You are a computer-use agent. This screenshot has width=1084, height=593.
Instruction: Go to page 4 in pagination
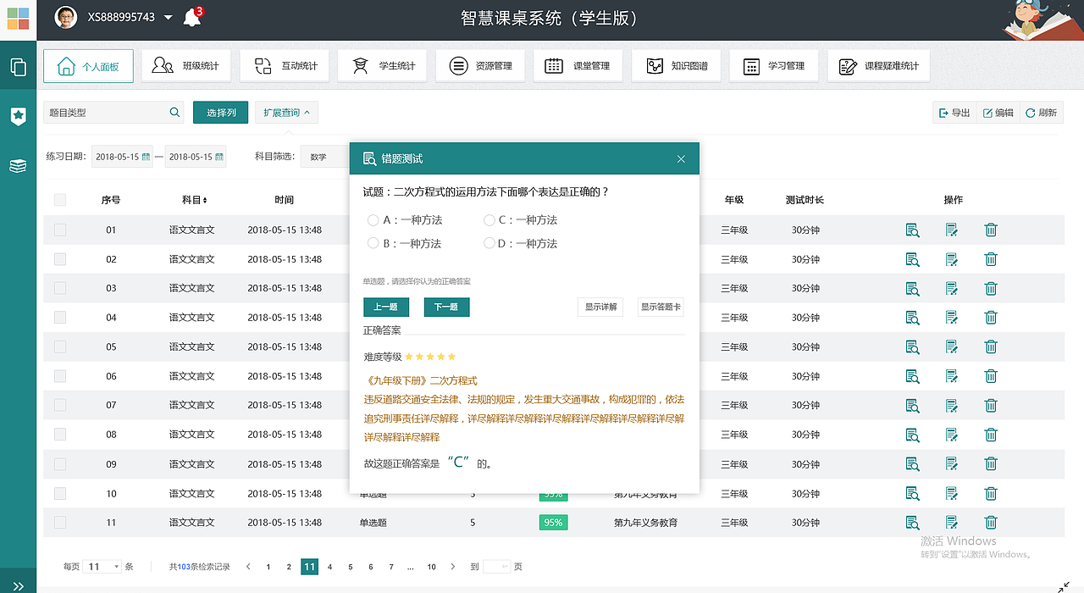(x=329, y=566)
